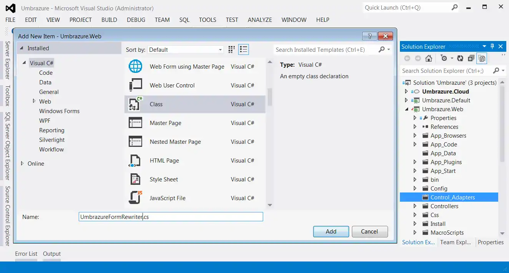Open the ANALYZE menu
This screenshot has height=273, width=509.
(x=260, y=20)
